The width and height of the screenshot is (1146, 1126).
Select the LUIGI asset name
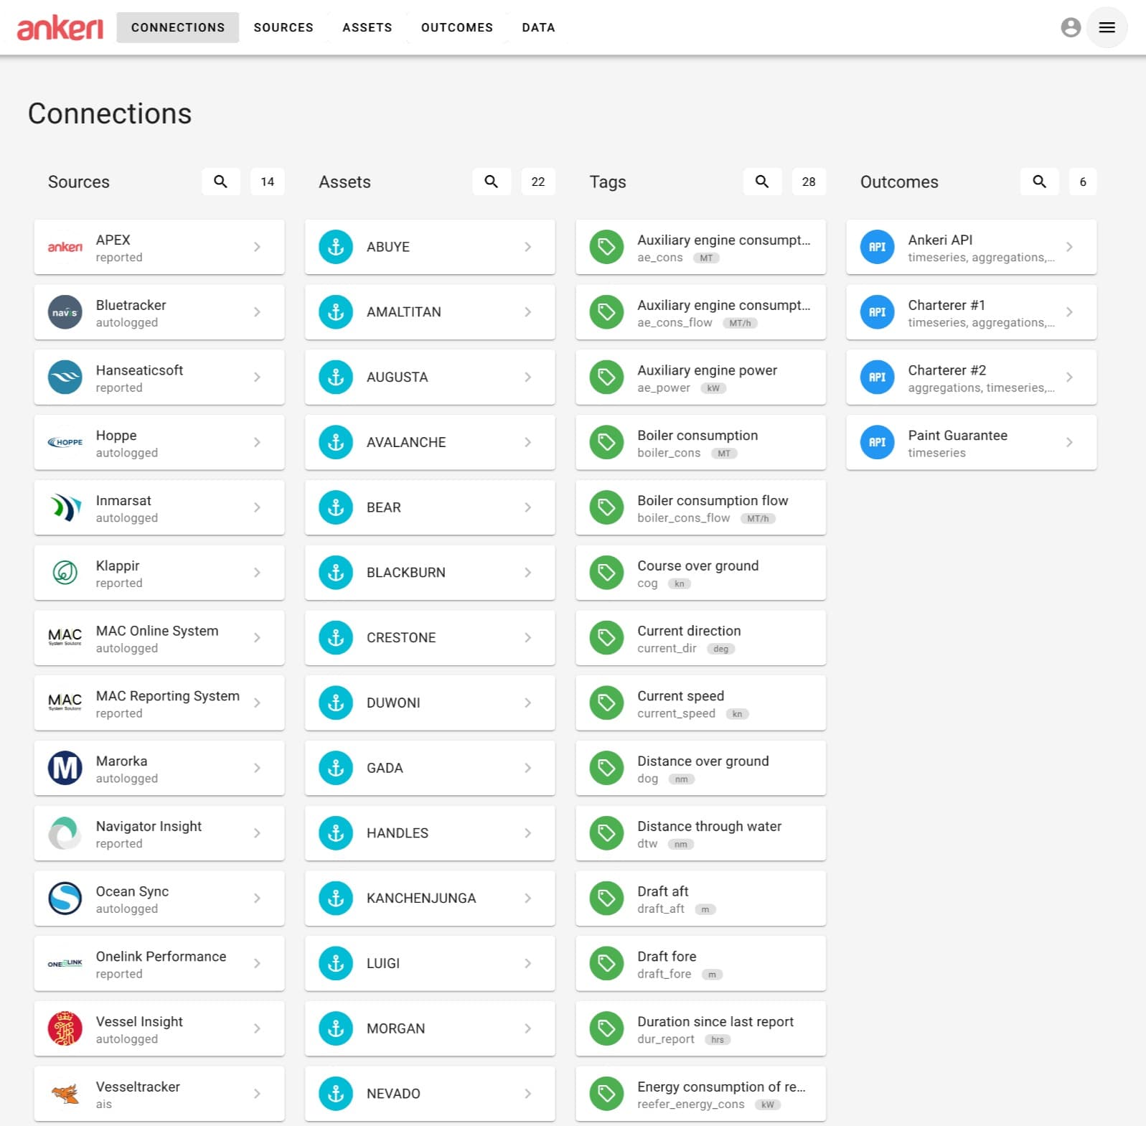[383, 963]
